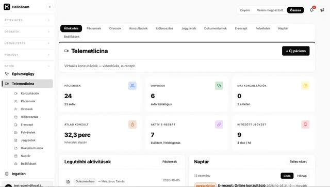
Task: Collapse the sidebar with the chevron button
Action: click(x=49, y=7)
